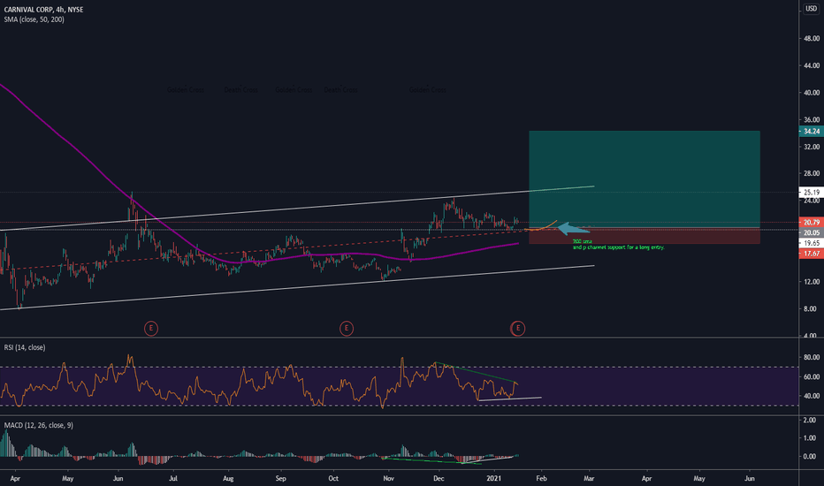
Task: Click the red 17.67 stop price tag
Action: pos(812,254)
